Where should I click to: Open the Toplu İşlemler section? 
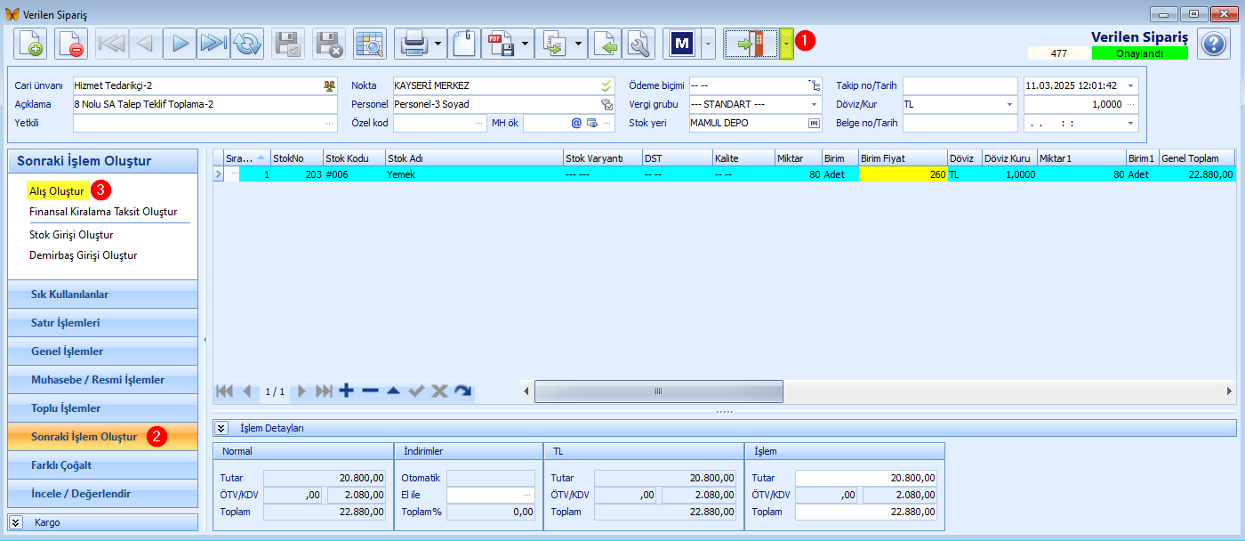tap(102, 408)
